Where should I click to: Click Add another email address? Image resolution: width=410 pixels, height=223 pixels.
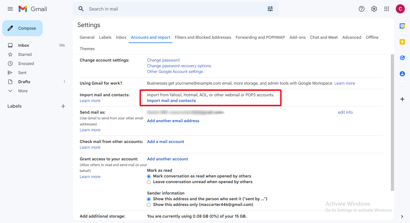(x=173, y=121)
